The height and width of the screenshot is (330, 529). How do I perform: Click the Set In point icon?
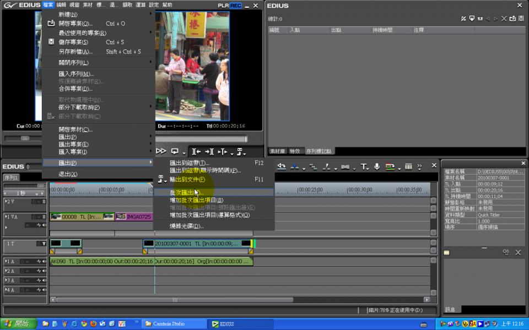coord(196,151)
